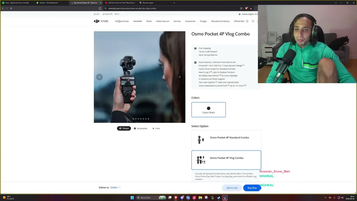Switch to the Spotify playlist tab
Screen dimensions: 357x201
tap(17, 3)
